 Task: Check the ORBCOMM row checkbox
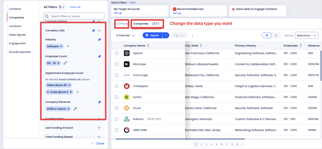point(117,130)
